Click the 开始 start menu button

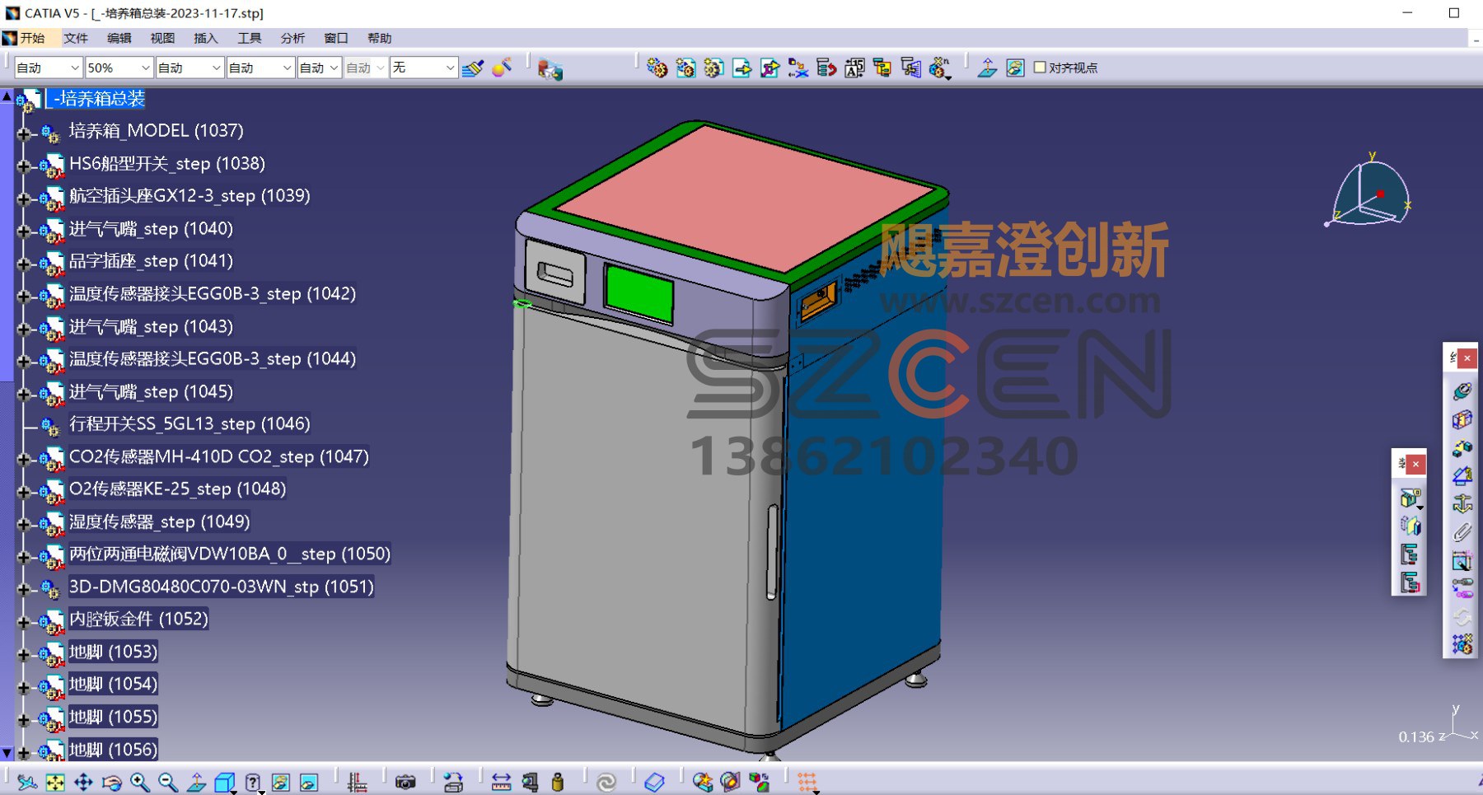point(25,38)
